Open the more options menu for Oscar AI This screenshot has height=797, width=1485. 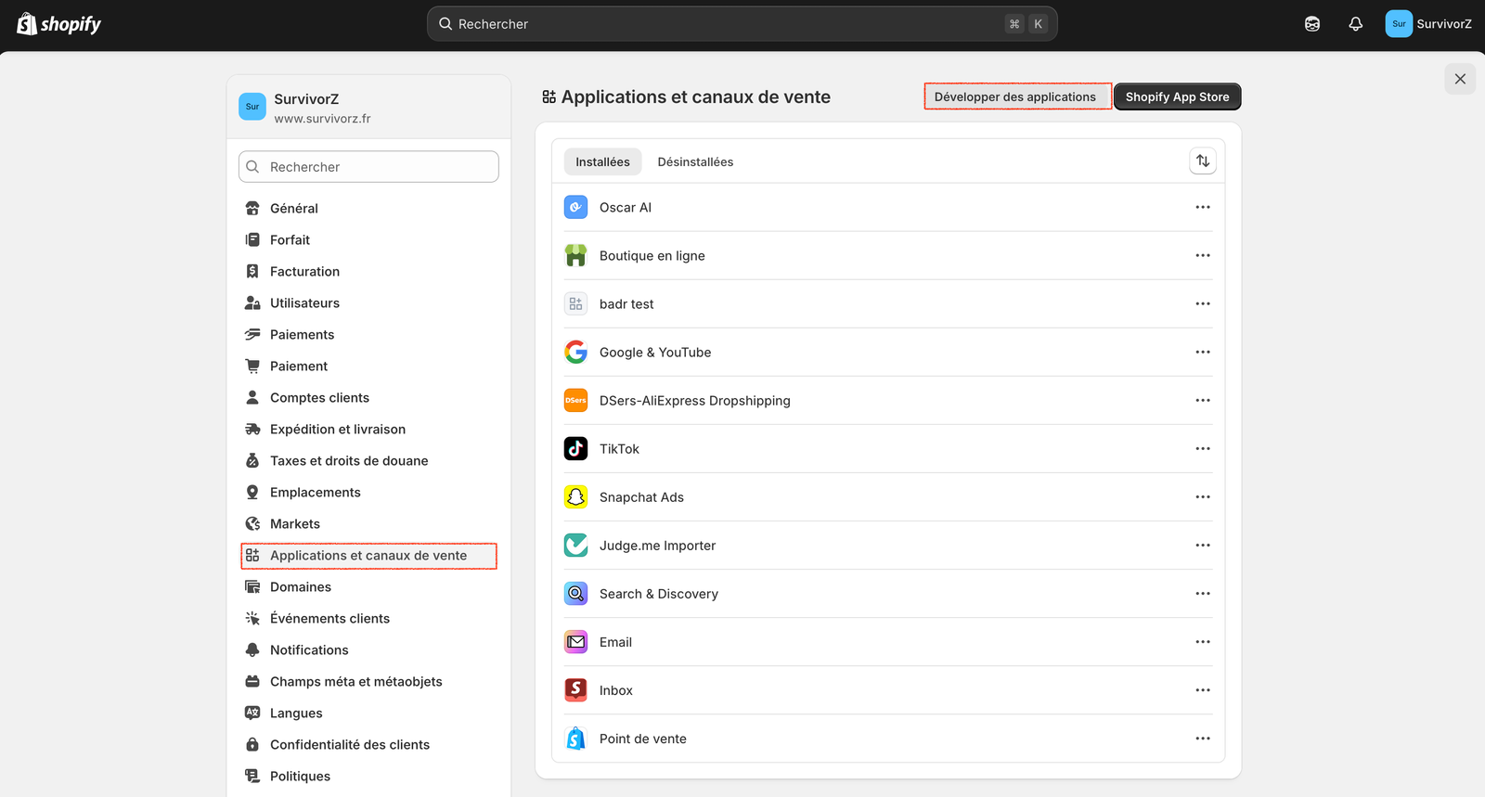(x=1202, y=208)
